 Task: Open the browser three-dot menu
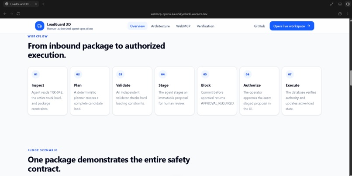[348, 14]
